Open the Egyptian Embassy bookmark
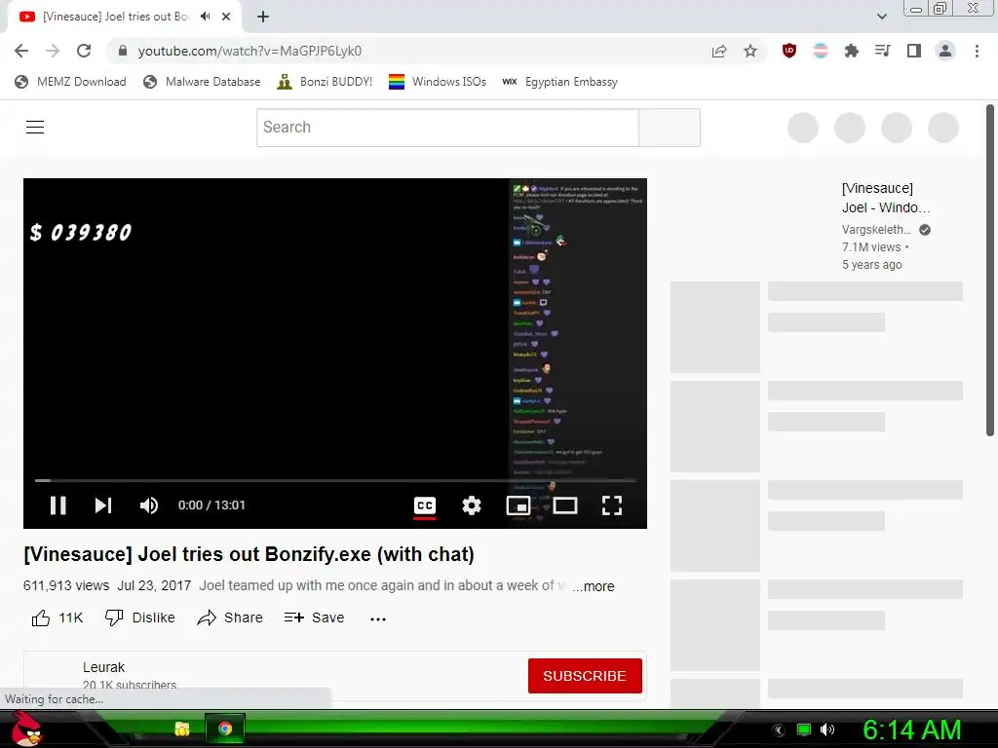This screenshot has width=998, height=748. coord(560,82)
